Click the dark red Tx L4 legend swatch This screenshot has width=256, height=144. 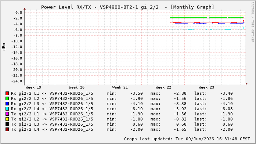tap(7, 129)
